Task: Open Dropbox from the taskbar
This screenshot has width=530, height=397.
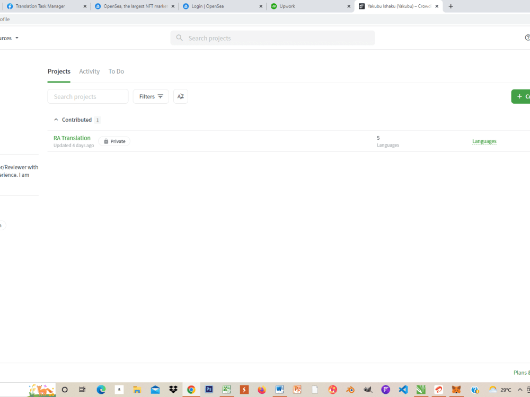Action: pyautogui.click(x=173, y=390)
